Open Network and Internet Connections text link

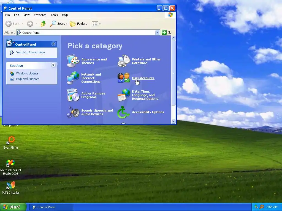click(x=91, y=78)
